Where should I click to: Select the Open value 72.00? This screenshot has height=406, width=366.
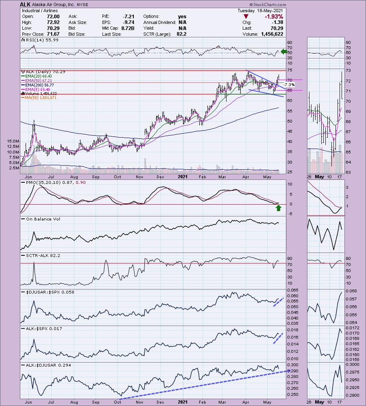point(53,16)
